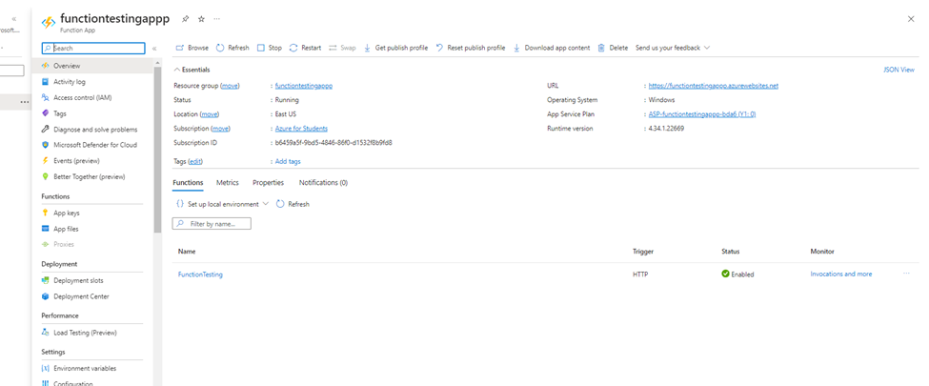Open Deployment Center item
929x386 pixels.
click(x=81, y=296)
